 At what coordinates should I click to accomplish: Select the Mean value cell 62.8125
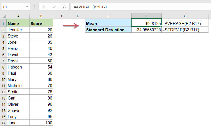click(x=146, y=23)
